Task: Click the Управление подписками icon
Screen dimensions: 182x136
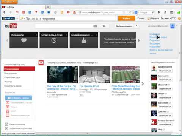Action: tap(6, 128)
